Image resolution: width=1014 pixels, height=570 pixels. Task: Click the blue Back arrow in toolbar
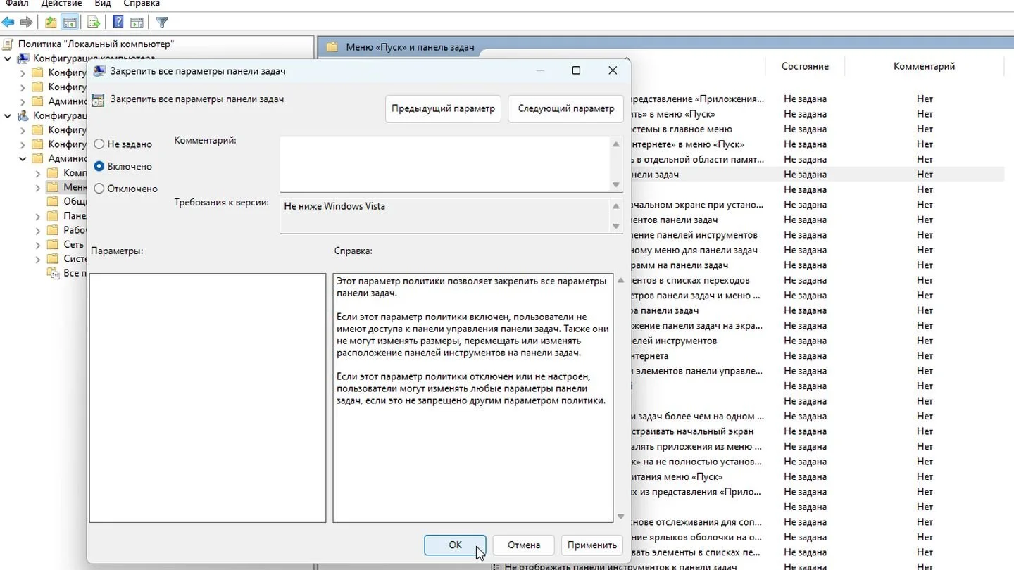point(8,23)
